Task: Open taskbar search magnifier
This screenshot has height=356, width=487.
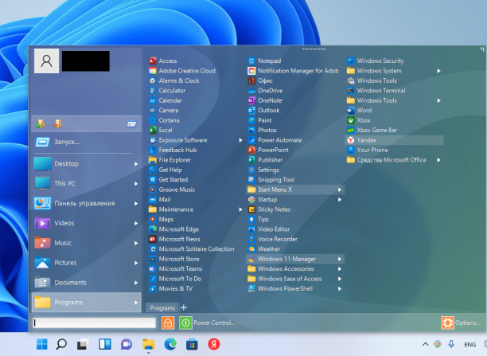Action: [x=61, y=344]
